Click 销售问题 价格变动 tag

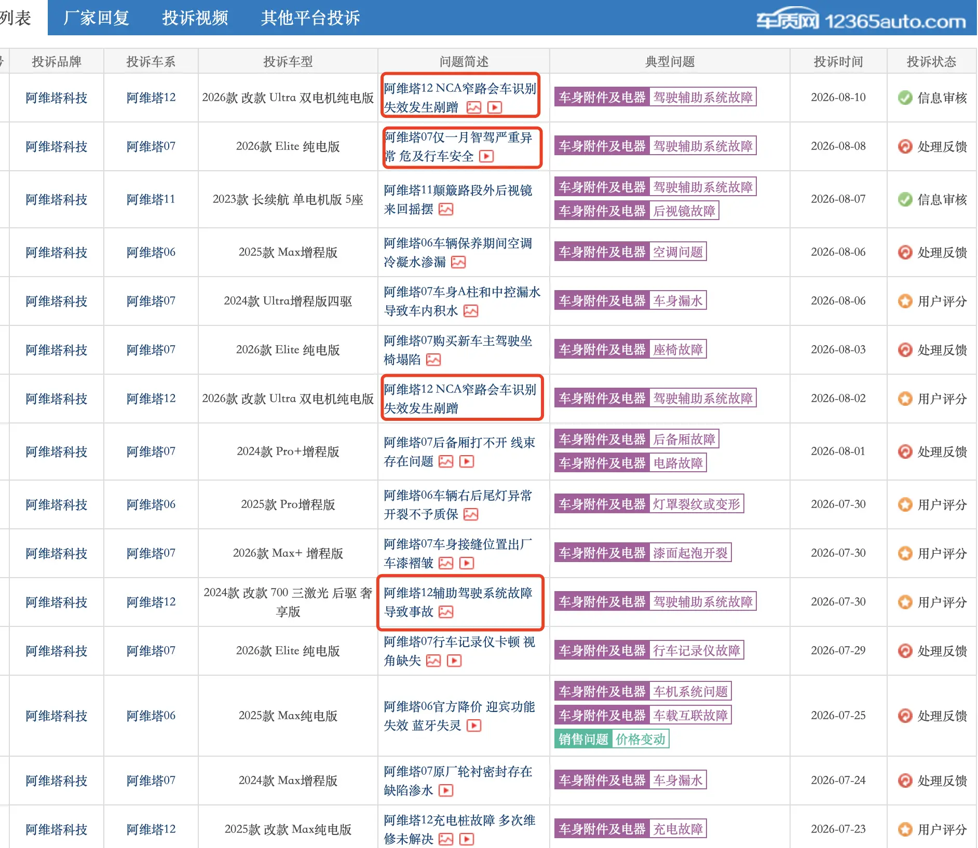[612, 739]
